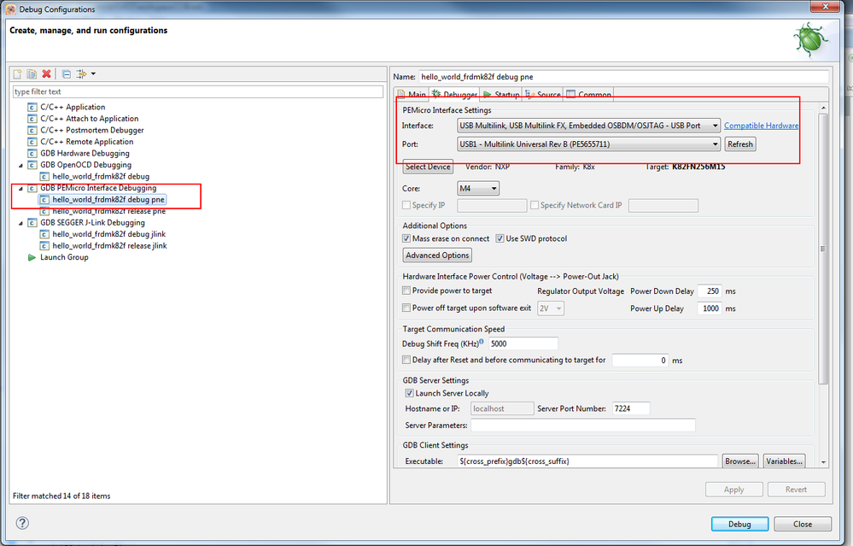Click info icon beside Debug Shift Freq
Viewport: 853px width, 546px height.
click(482, 341)
